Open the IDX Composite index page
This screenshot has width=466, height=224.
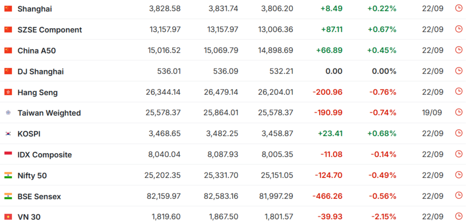click(x=45, y=155)
